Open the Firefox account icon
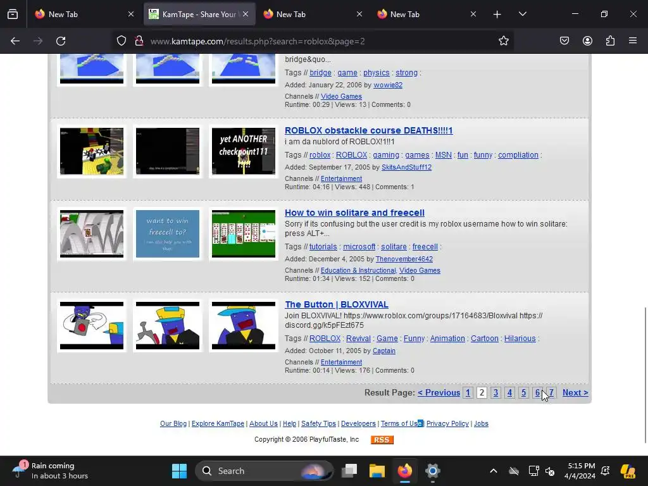The width and height of the screenshot is (648, 486). (587, 41)
